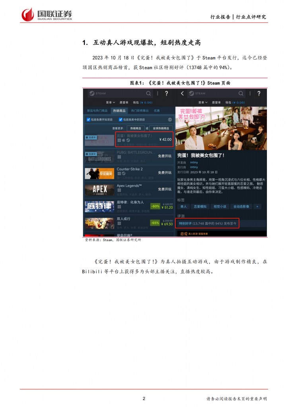
Task: Click source caption 资料来源：Steam，国联证券研究所
Action: coord(113,240)
